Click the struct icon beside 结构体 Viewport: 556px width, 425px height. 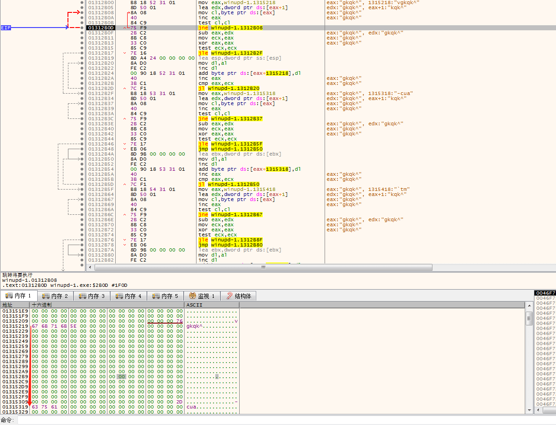(x=230, y=296)
